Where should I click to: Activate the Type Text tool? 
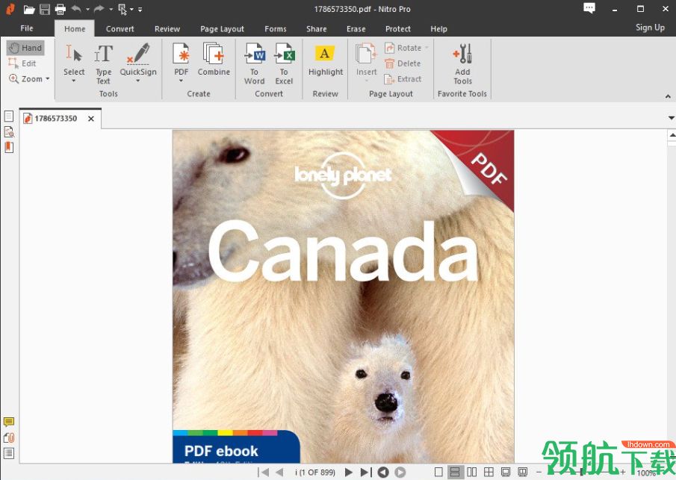(x=104, y=64)
